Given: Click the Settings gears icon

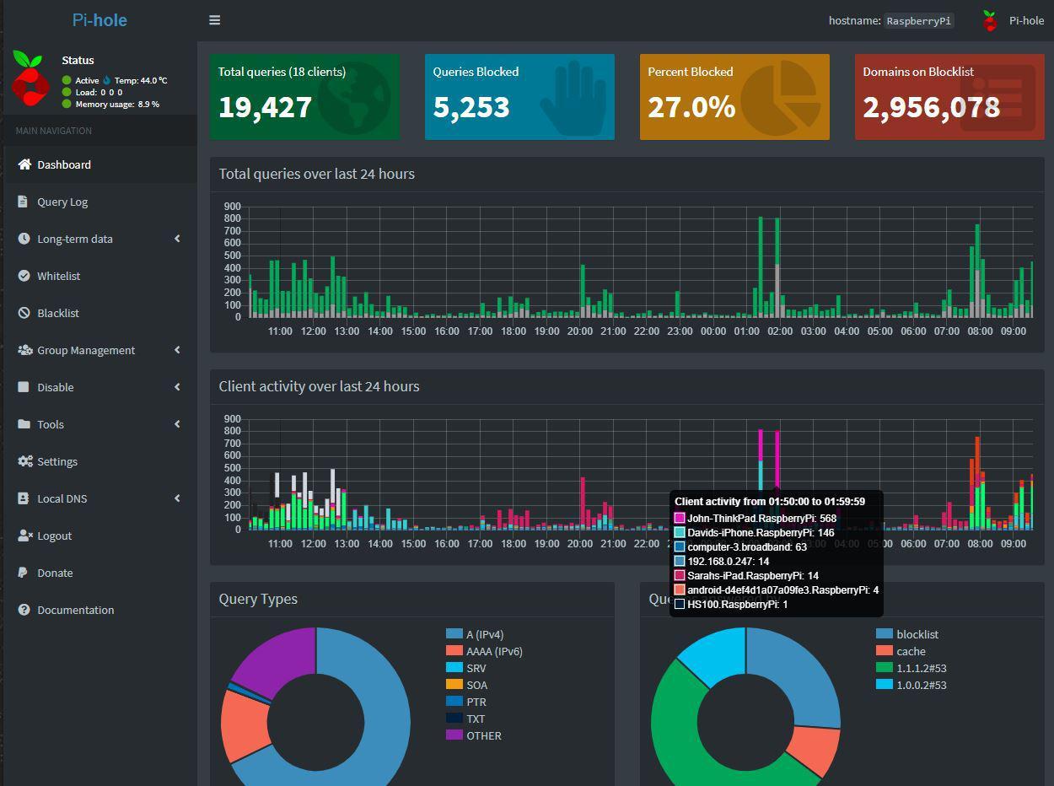Looking at the screenshot, I should click(24, 461).
